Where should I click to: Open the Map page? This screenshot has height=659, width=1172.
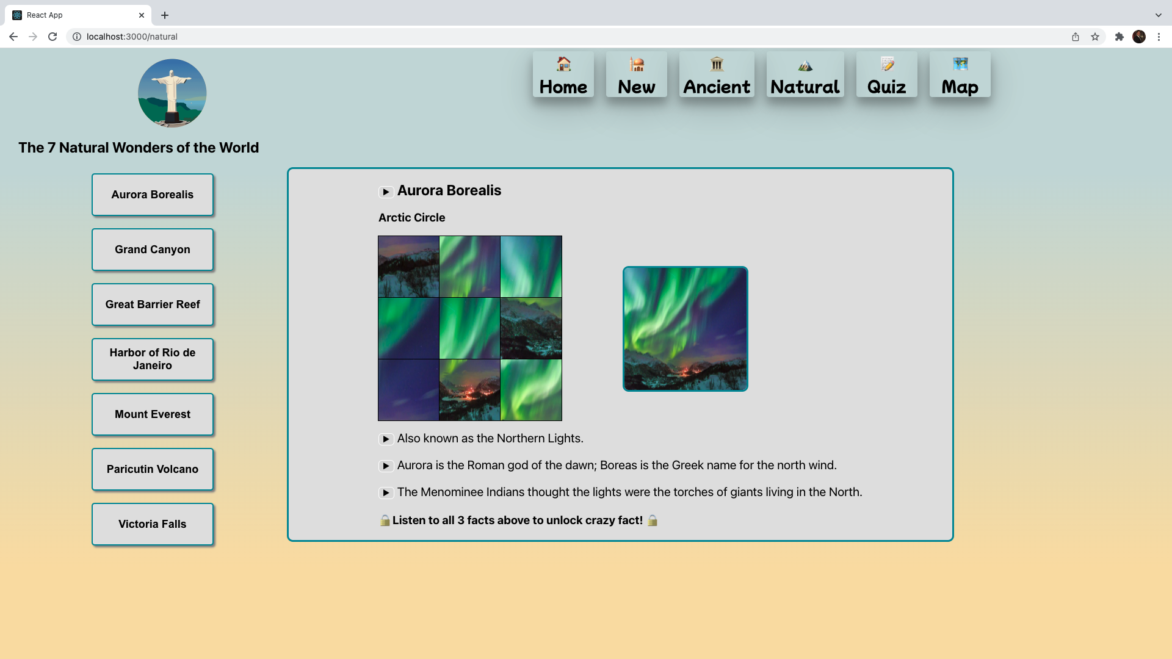tap(960, 74)
